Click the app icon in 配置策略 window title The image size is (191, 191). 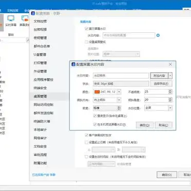coord(33,13)
